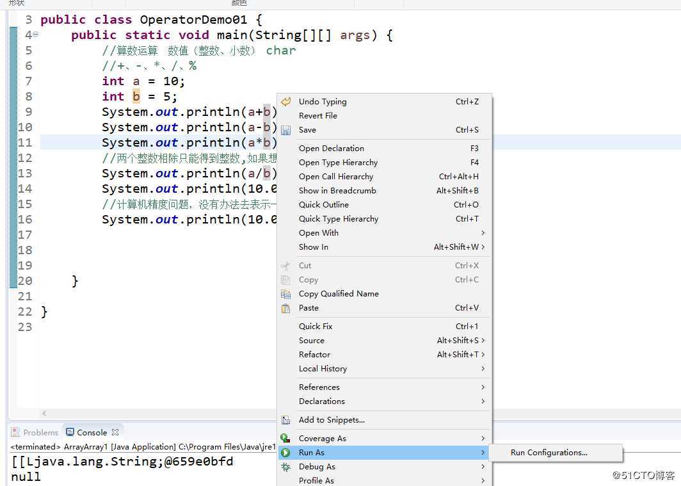Open the Open With submenu

point(385,233)
